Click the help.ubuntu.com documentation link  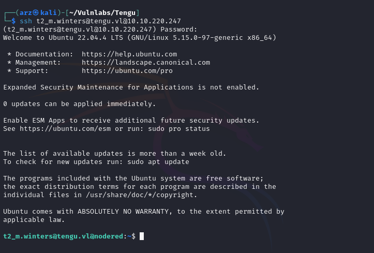pyautogui.click(x=129, y=54)
